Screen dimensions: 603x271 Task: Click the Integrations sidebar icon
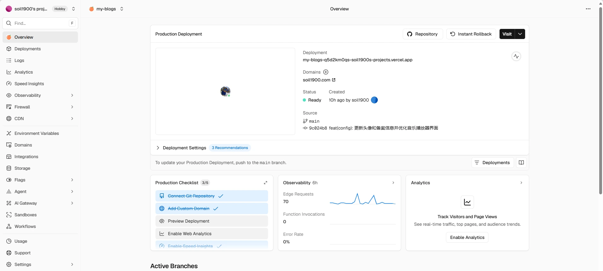[9, 157]
